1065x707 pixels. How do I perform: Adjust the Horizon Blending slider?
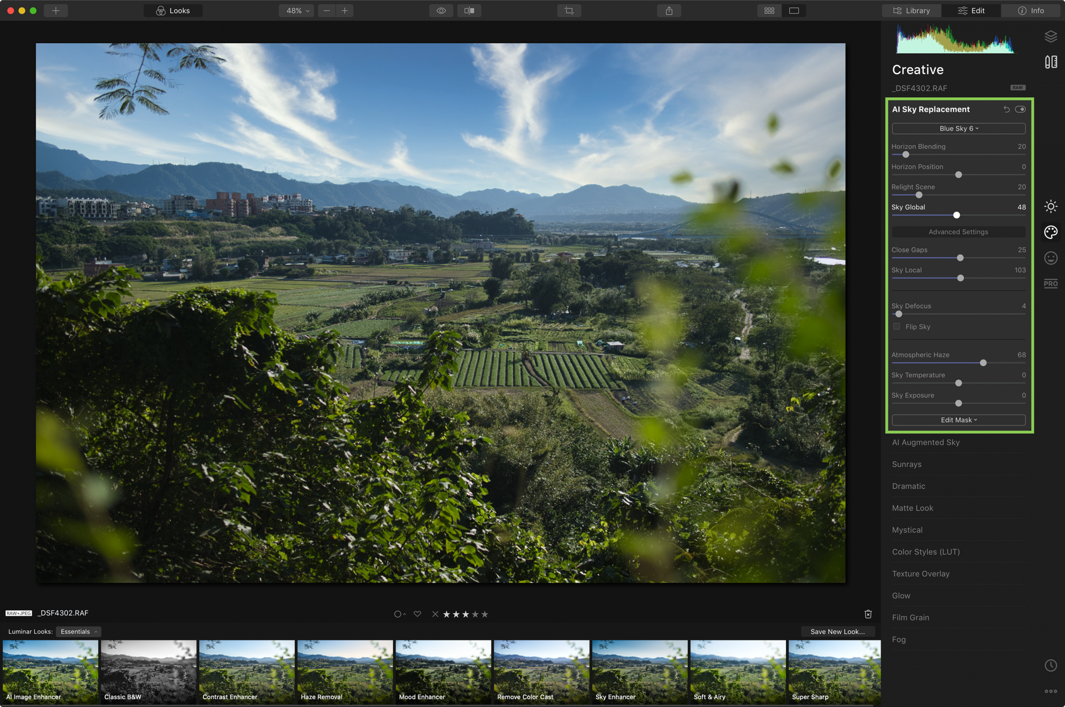pos(906,154)
